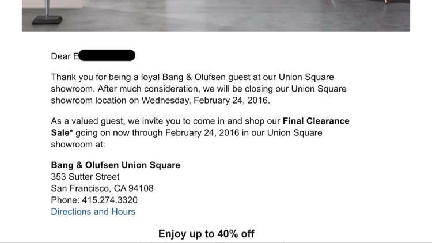Click the San Francisco, CA 94108 line
This screenshot has height=243, width=432.
tap(102, 188)
